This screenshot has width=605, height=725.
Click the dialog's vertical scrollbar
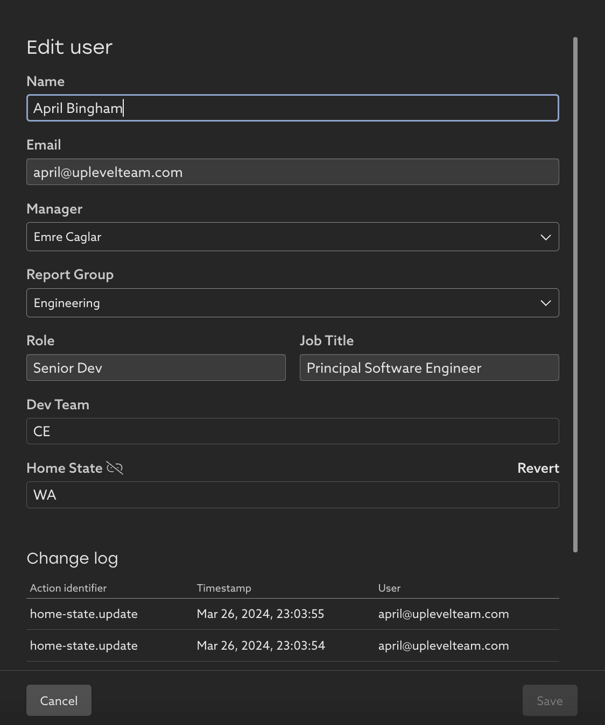pyautogui.click(x=575, y=294)
